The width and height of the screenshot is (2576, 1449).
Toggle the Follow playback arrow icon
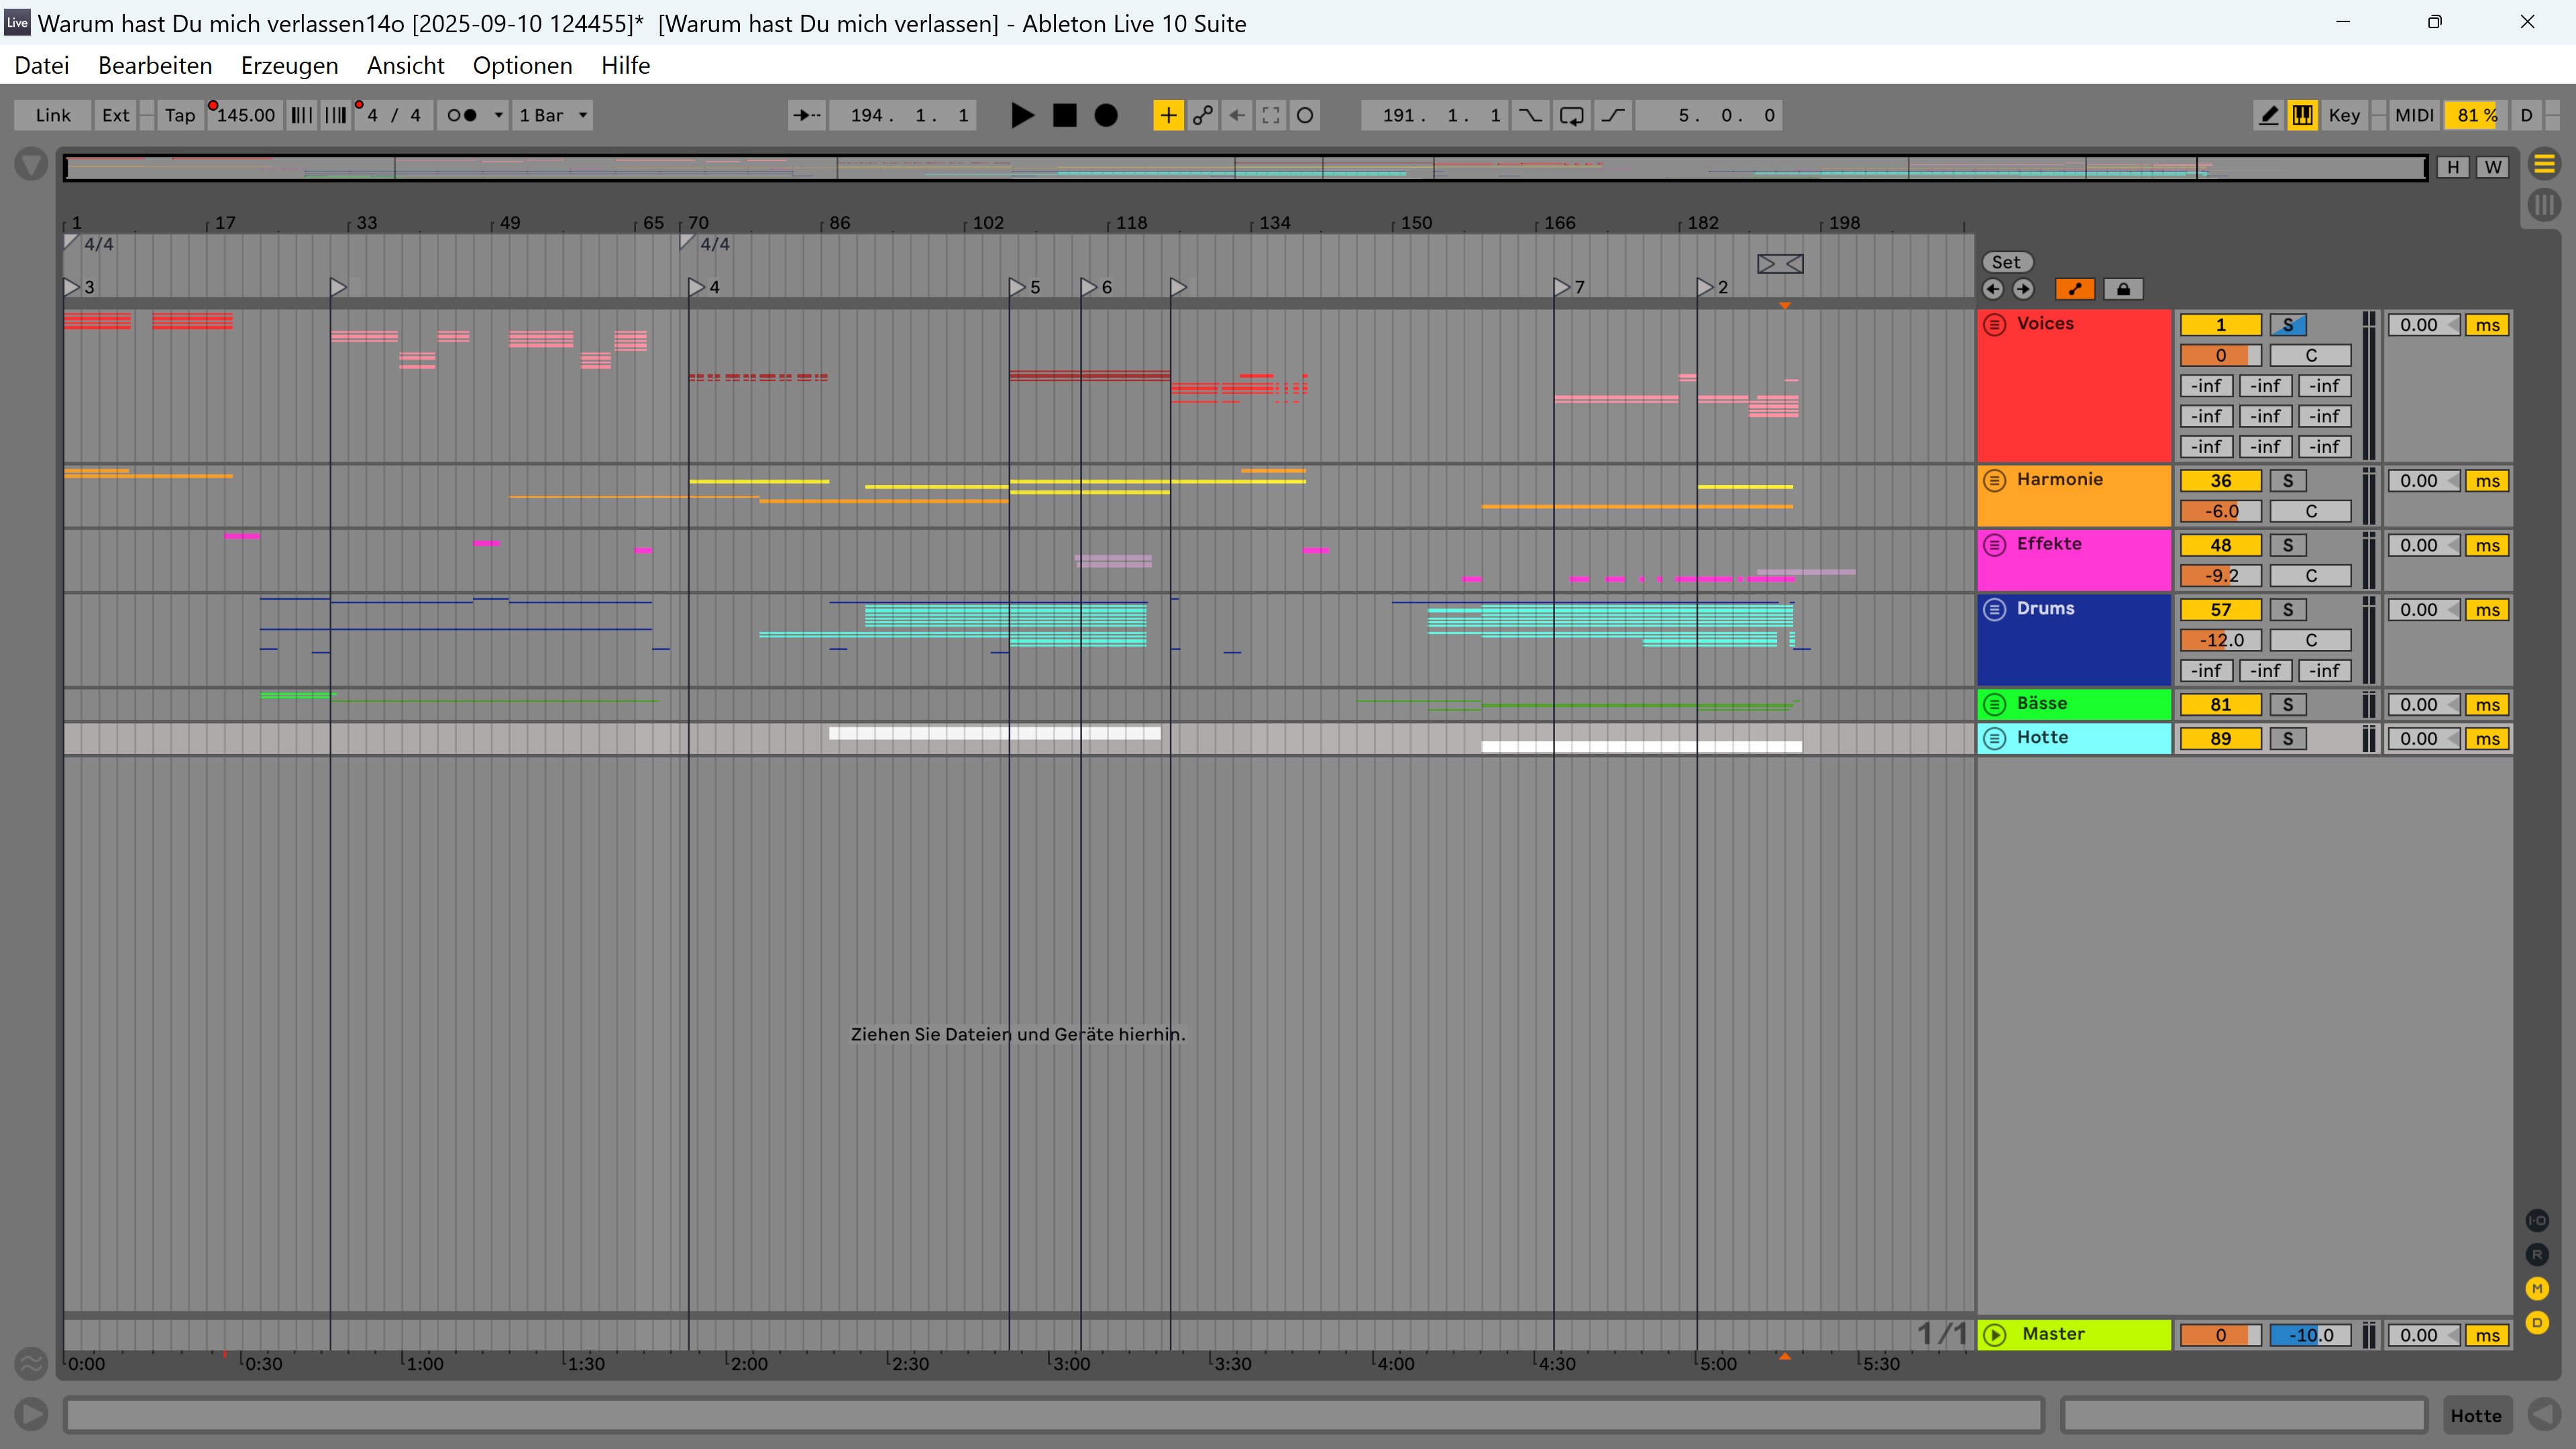tap(806, 115)
